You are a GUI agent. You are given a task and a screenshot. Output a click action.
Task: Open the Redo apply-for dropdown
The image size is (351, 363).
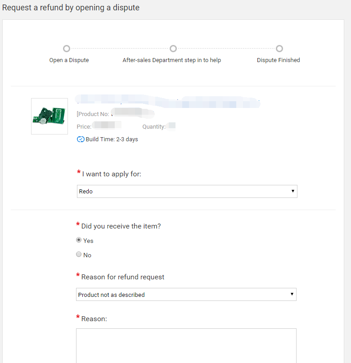coord(187,191)
